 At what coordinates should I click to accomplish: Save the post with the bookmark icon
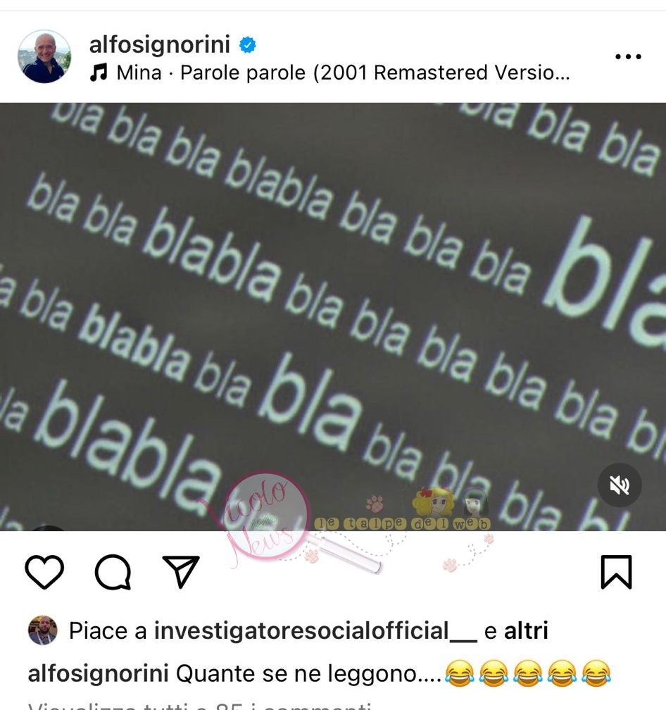tap(616, 572)
